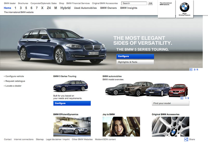Viewport: 208px width, 142px height.
Task: Open the Request catalogue quick link
Action: tap(15, 81)
